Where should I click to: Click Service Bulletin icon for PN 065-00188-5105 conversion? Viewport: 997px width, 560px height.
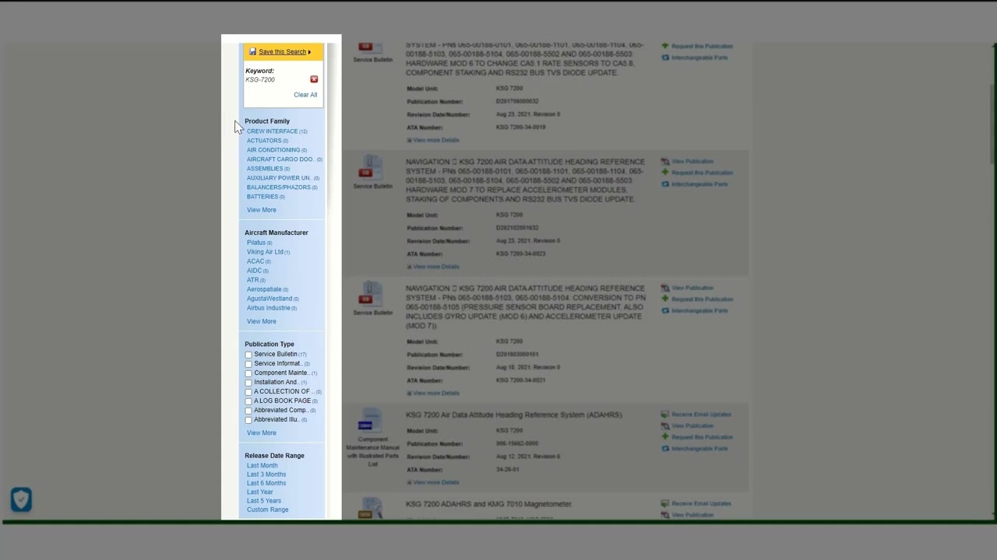point(372,295)
